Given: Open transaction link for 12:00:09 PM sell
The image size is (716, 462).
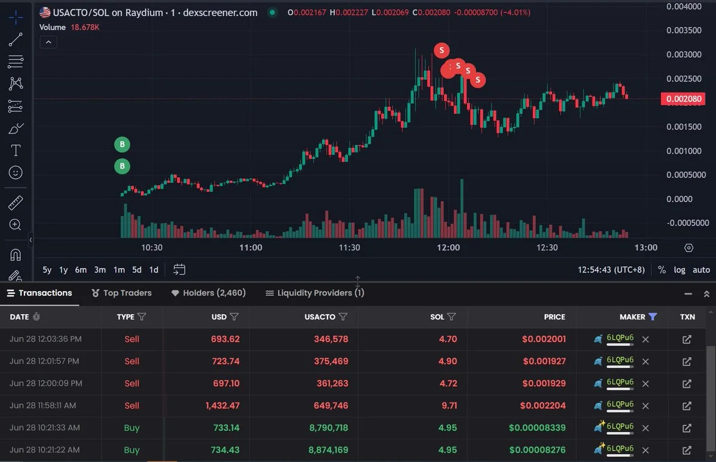Looking at the screenshot, I should 687,383.
